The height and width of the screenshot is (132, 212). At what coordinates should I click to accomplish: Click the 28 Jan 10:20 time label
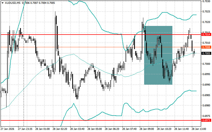pos(164,129)
